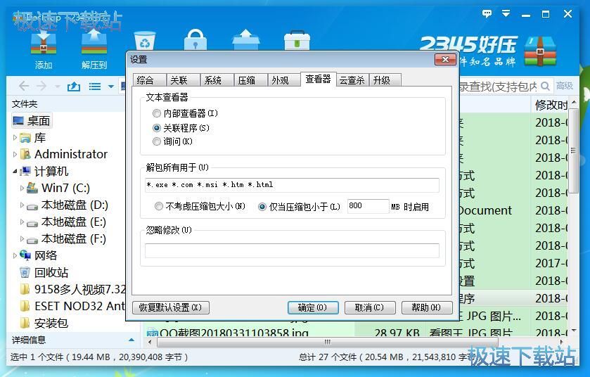The width and height of the screenshot is (590, 377).
Task: Select the 回收站 recycle bin item
Action: pos(44,272)
